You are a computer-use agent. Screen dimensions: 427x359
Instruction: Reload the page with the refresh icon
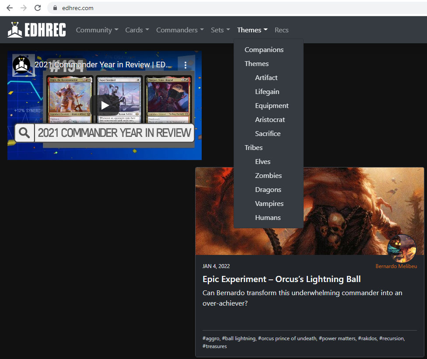(x=38, y=8)
